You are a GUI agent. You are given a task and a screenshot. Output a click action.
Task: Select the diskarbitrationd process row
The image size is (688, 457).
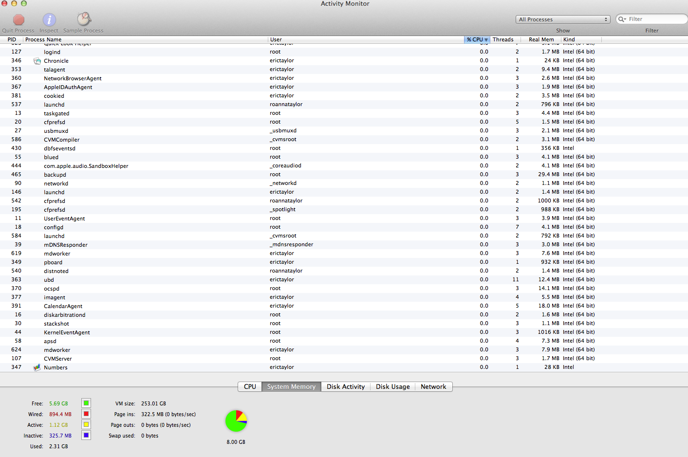[344, 315]
